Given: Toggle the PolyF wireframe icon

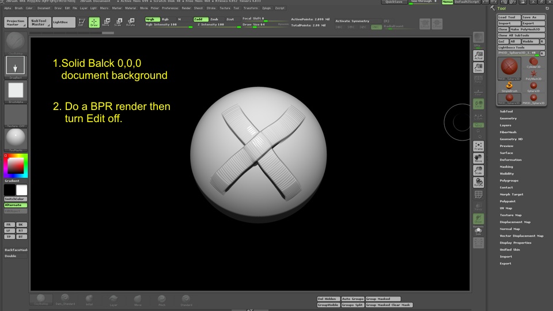Looking at the screenshot, I should coord(478,195).
